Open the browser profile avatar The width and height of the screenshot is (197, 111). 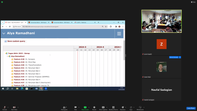click(119, 27)
